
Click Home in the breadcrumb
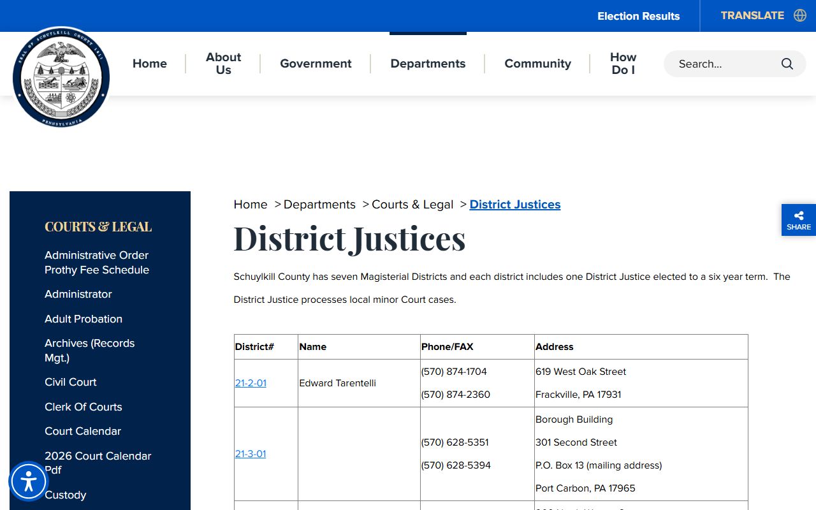point(251,205)
